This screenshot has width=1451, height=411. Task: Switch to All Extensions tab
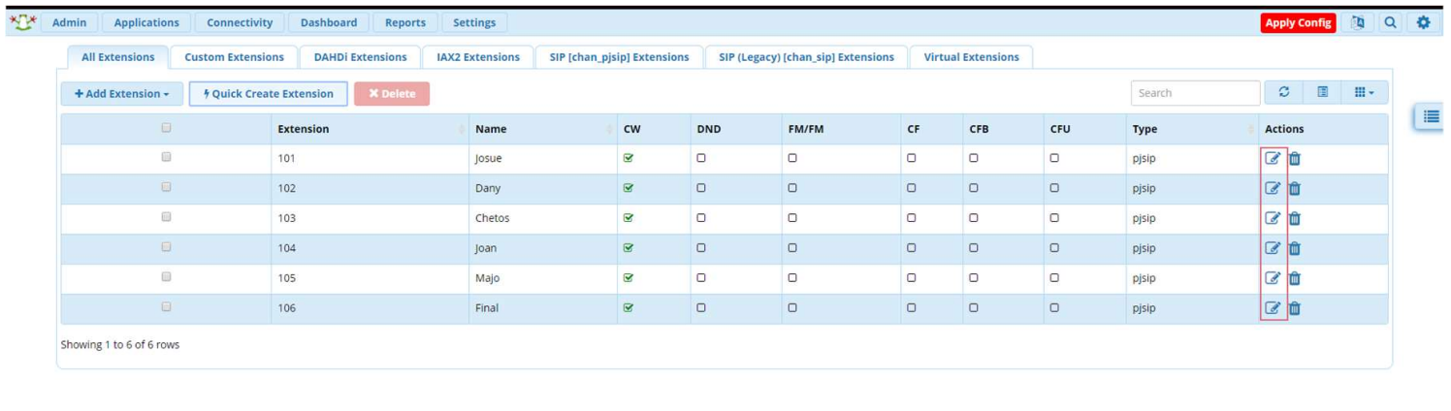[x=118, y=57]
